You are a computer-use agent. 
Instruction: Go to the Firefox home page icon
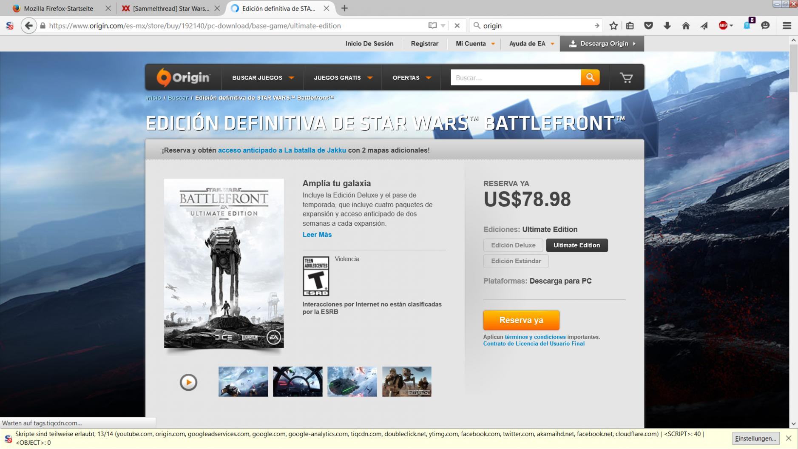(x=686, y=26)
